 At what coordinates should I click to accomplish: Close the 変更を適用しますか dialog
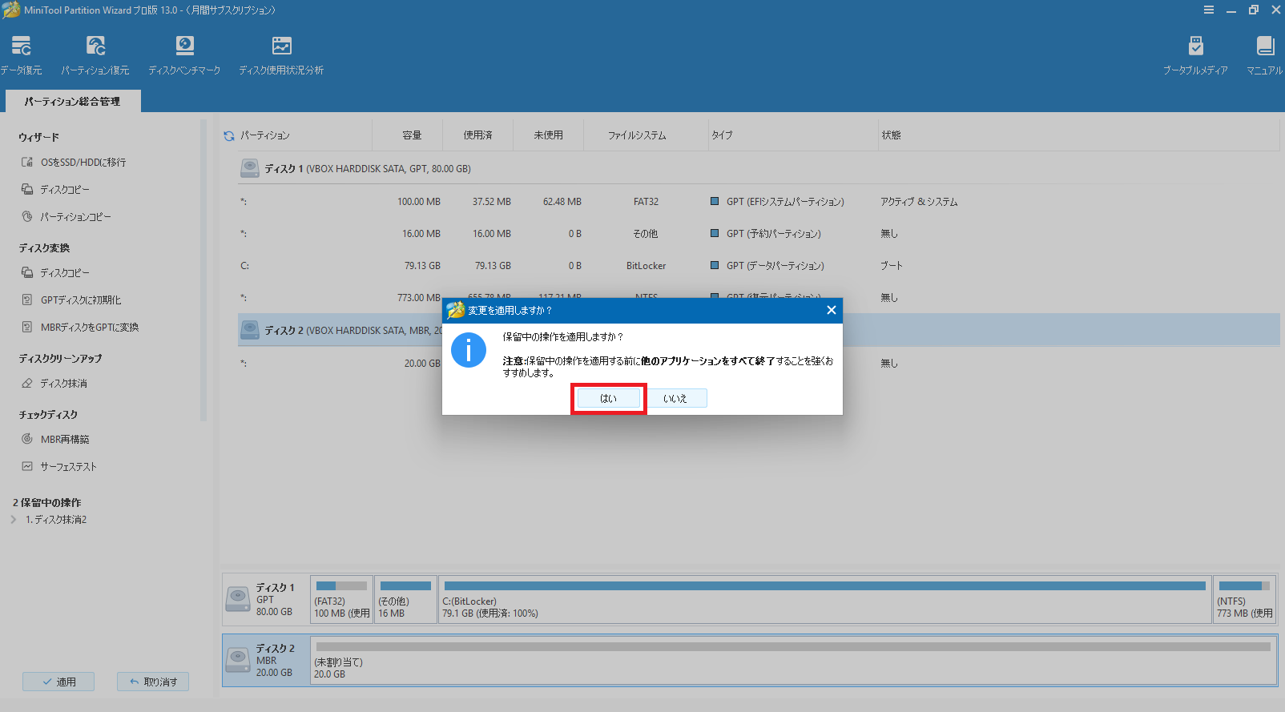(x=831, y=311)
